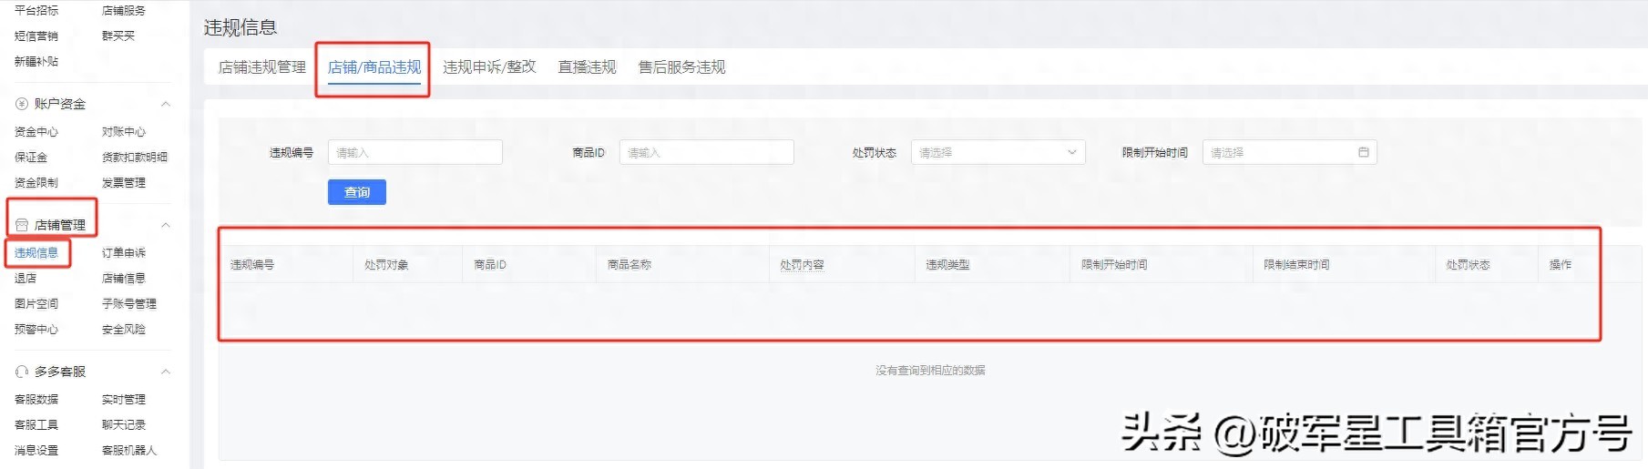The height and width of the screenshot is (469, 1648).
Task: Open 客服数据 in the sidebar
Action: pos(36,400)
